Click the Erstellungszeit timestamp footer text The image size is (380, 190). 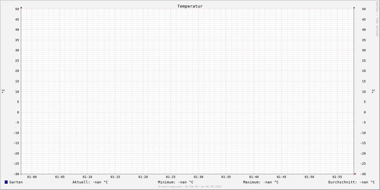click(x=190, y=187)
